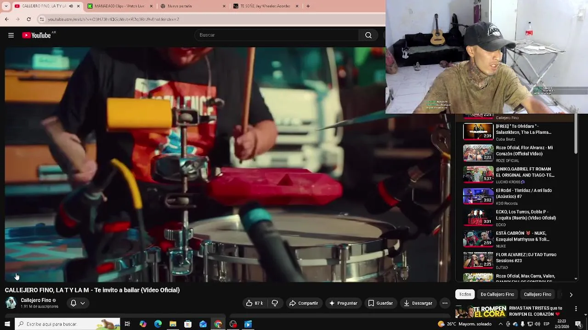Go back with browser back arrow
The height and width of the screenshot is (330, 588).
point(6,19)
